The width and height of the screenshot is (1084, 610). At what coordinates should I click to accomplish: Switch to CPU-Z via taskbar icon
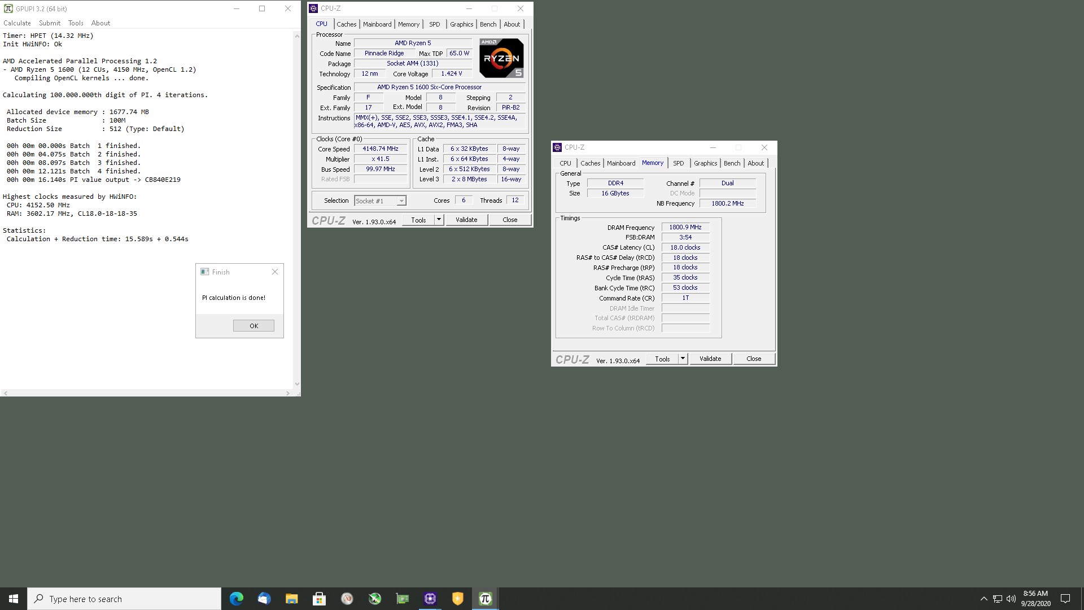pyautogui.click(x=430, y=599)
